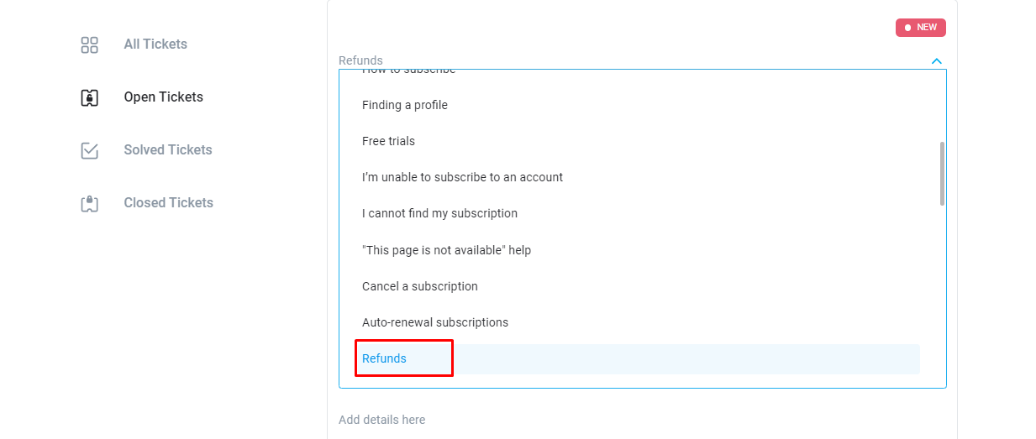1036x439 pixels.
Task: Select Cancel a subscription option
Action: pyautogui.click(x=420, y=286)
